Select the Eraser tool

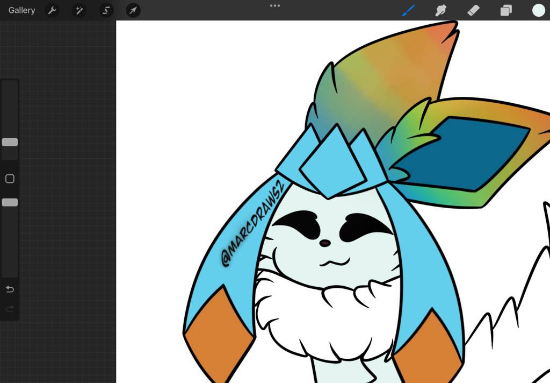[473, 11]
